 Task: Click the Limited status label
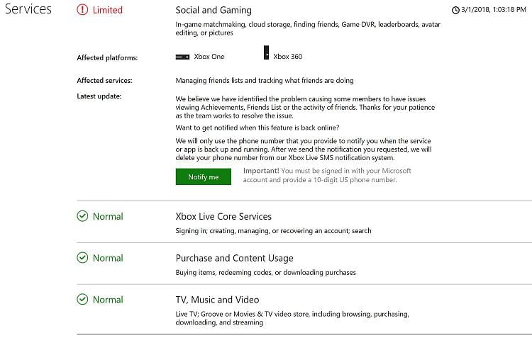(108, 10)
